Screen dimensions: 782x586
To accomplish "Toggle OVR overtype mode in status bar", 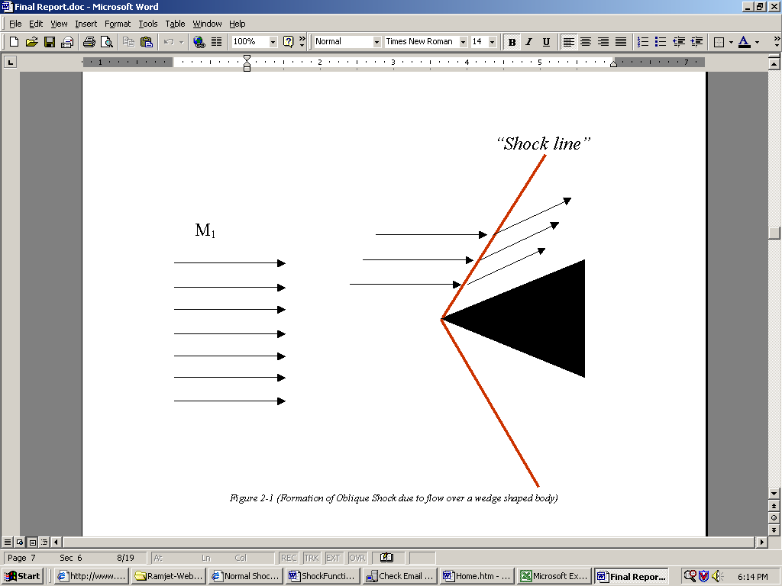I will [357, 558].
